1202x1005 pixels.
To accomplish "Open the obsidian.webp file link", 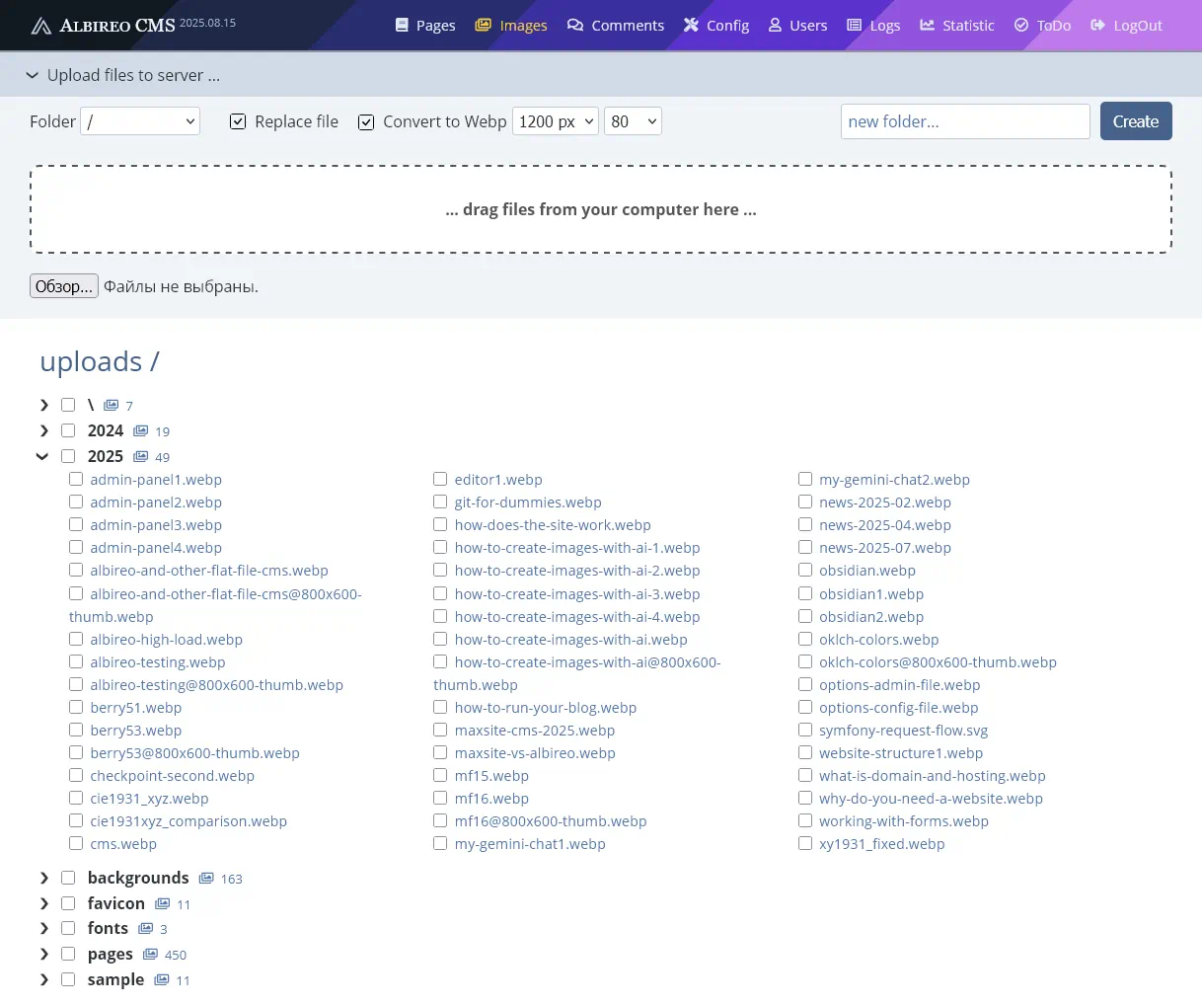I will (x=866, y=571).
